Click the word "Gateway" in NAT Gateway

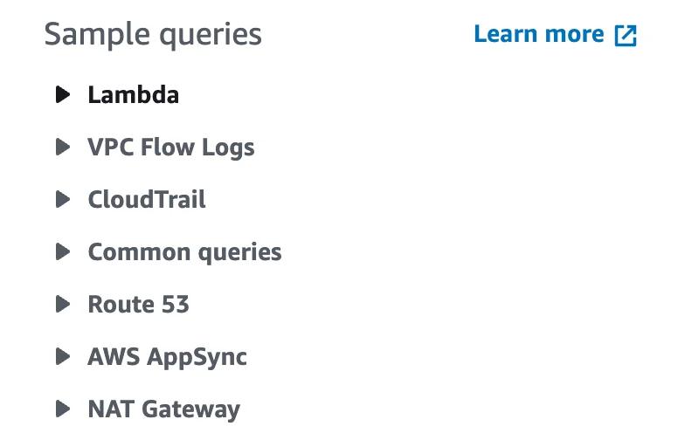pos(190,409)
